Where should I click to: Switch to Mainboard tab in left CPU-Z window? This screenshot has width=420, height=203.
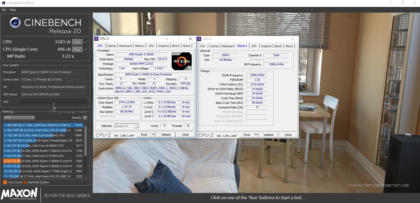[x=125, y=46]
